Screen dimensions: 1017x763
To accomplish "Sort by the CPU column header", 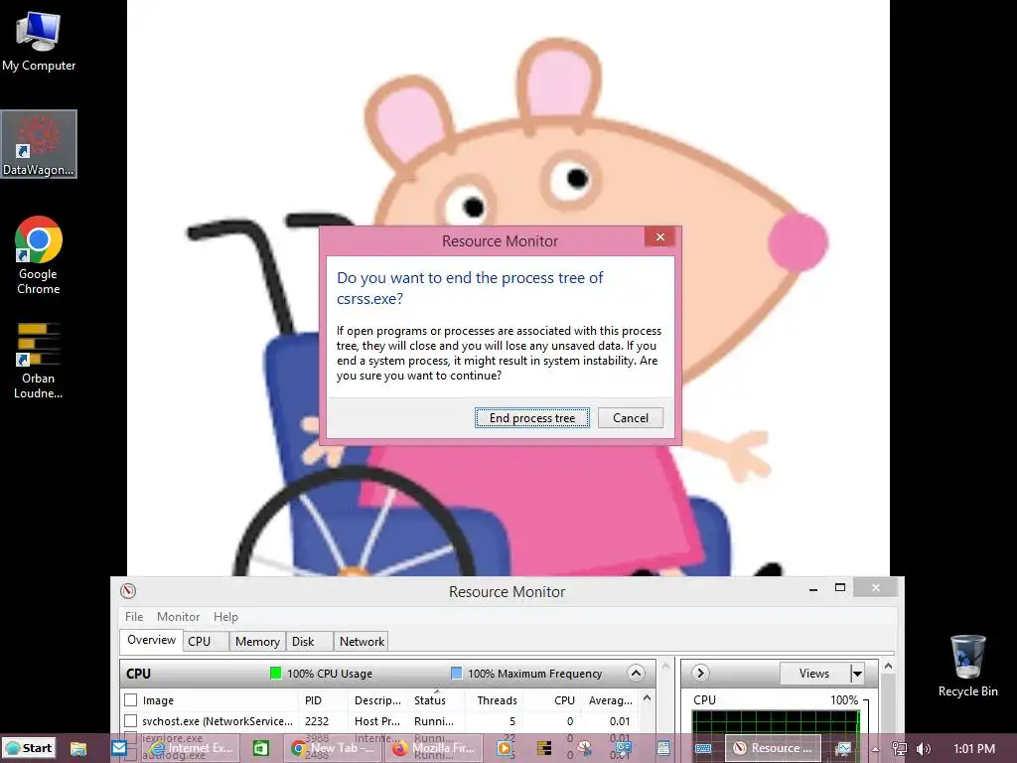I will [x=551, y=700].
